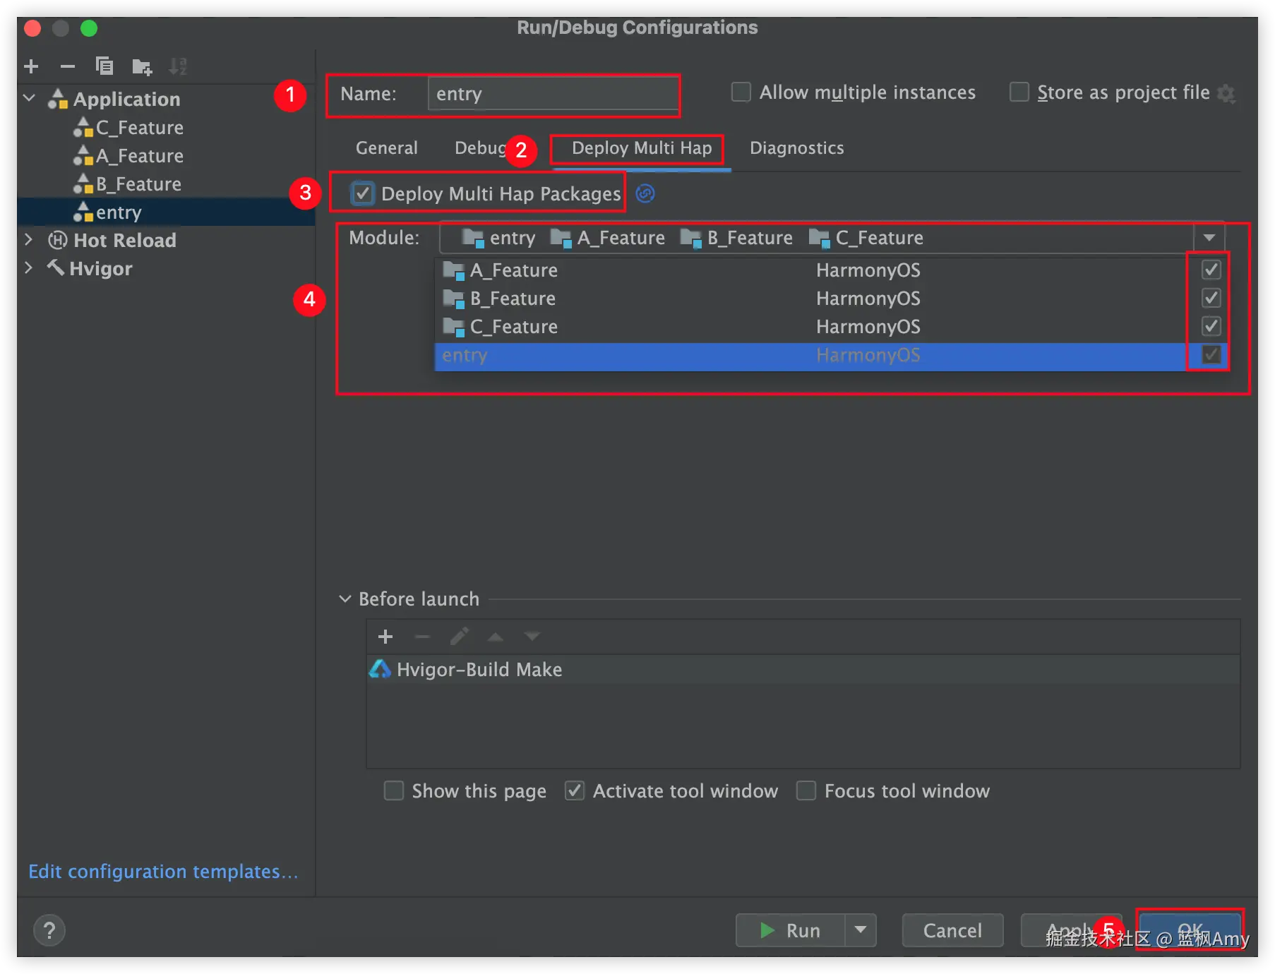Select the entry row in module list
Viewport: 1275px width, 974px height.
[x=832, y=354]
